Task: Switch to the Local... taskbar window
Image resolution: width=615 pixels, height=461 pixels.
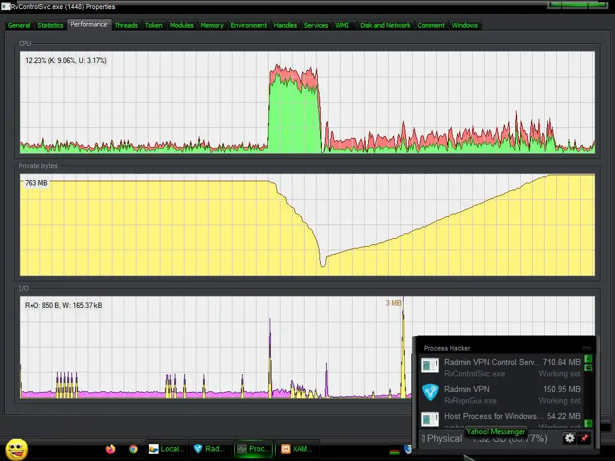Action: click(167, 449)
